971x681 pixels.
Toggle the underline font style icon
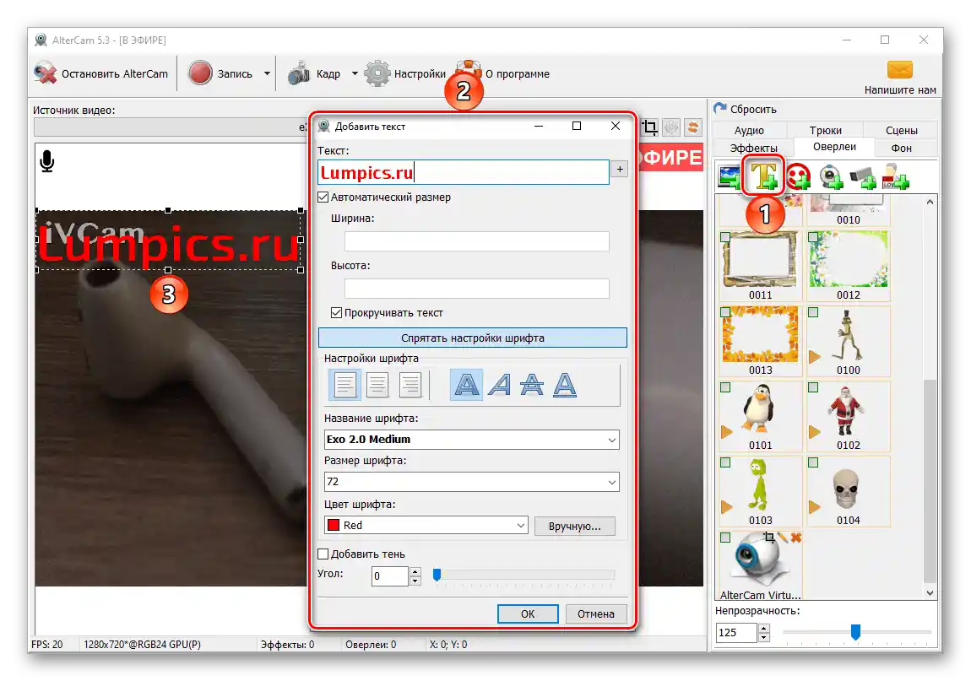(x=564, y=385)
